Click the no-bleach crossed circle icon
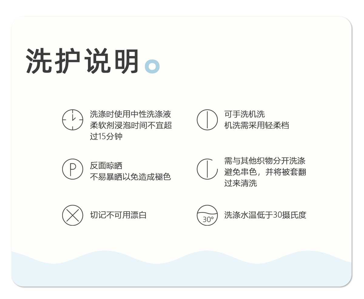This screenshot has width=364, height=299. point(72,215)
